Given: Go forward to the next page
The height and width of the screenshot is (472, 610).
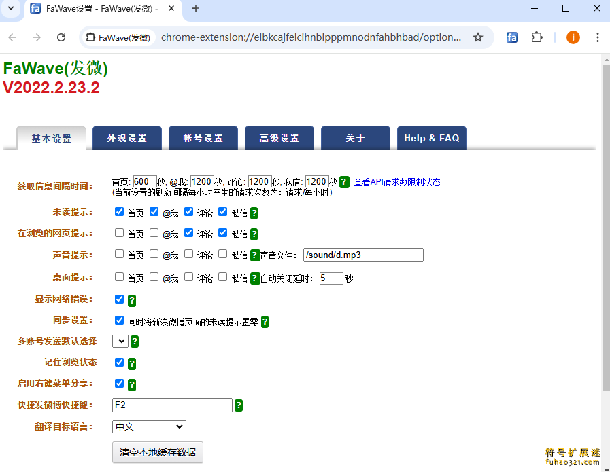Looking at the screenshot, I should [37, 37].
